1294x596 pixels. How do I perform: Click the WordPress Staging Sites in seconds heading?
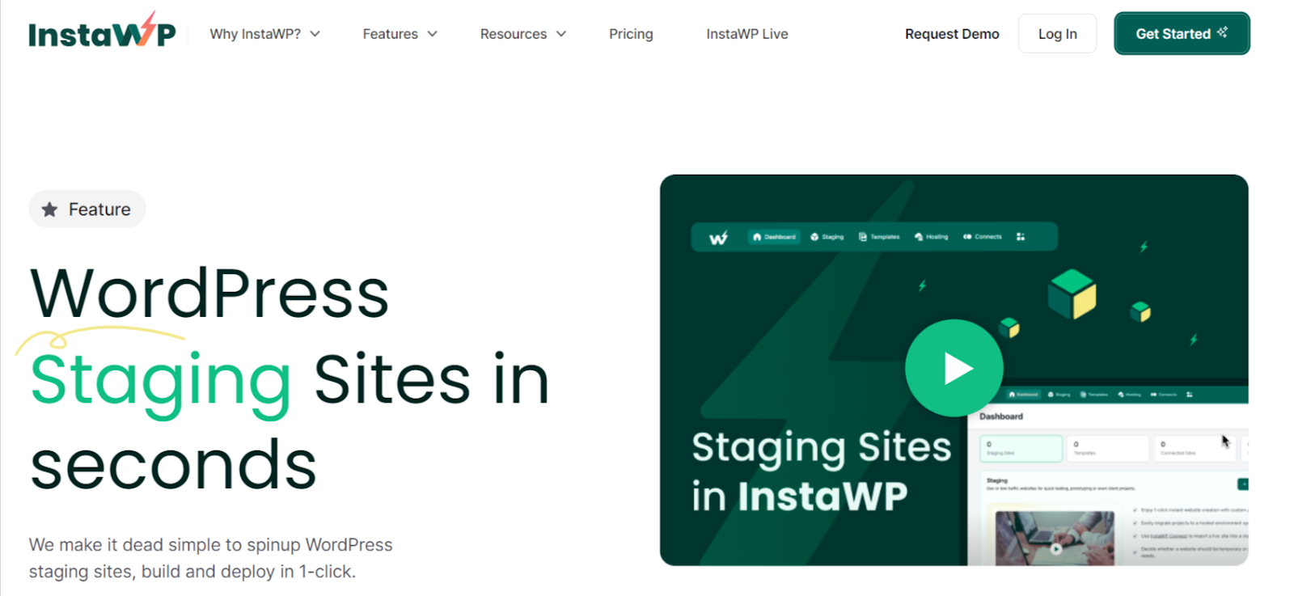pos(290,379)
